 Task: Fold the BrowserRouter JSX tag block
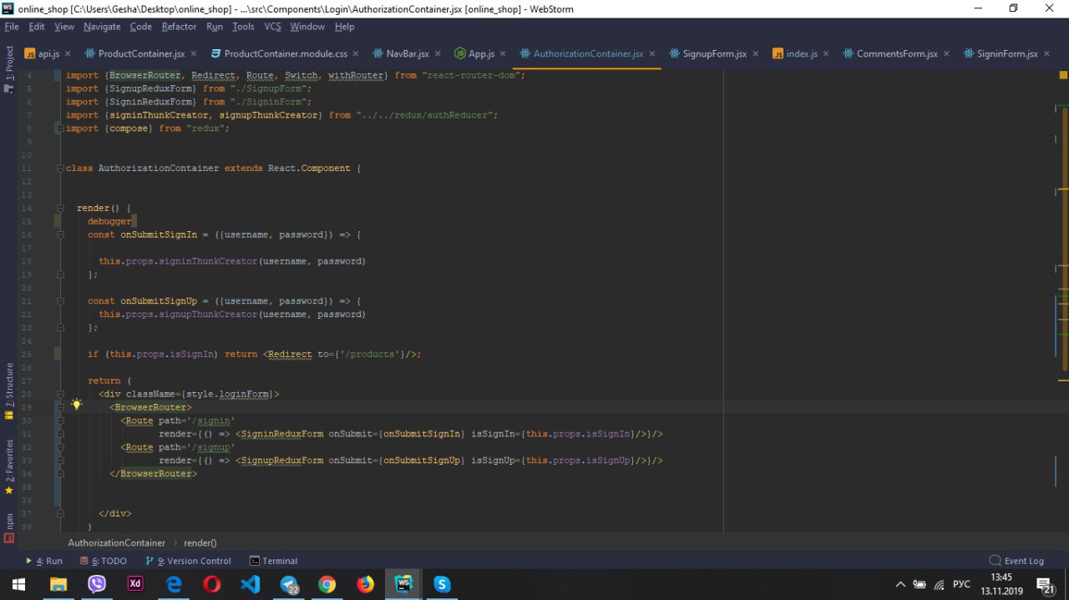click(x=59, y=408)
